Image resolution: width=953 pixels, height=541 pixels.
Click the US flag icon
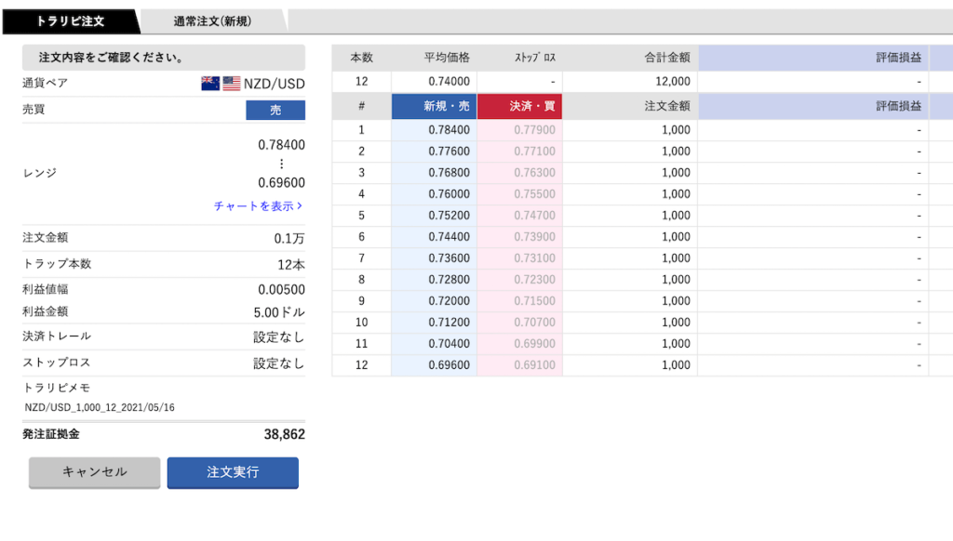pyautogui.click(x=232, y=83)
